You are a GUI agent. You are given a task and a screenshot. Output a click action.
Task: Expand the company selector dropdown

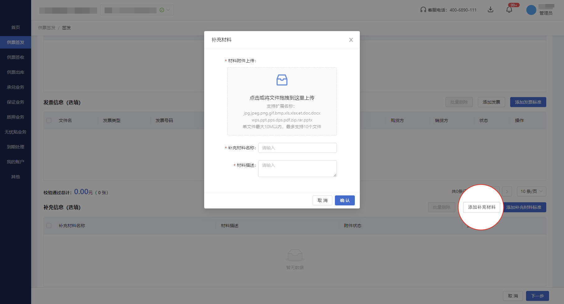167,10
